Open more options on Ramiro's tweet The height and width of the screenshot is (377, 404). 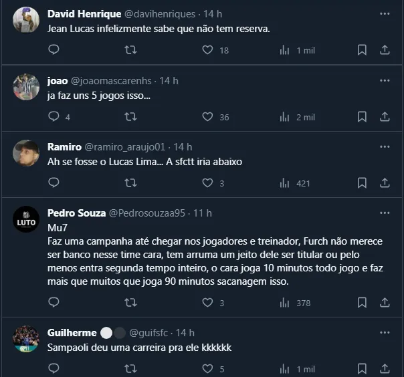[x=385, y=146]
